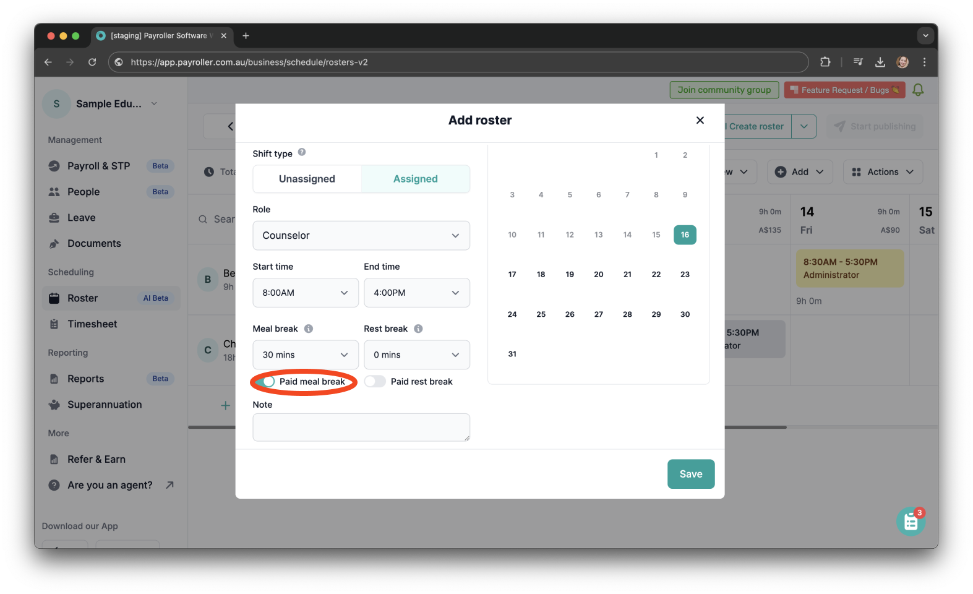Toggle Paid rest break switch
The image size is (973, 594).
tap(375, 382)
